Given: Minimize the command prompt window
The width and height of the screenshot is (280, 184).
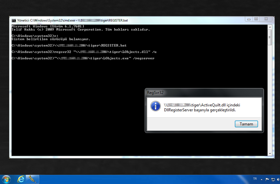Looking at the screenshot, I should pyautogui.click(x=249, y=19).
